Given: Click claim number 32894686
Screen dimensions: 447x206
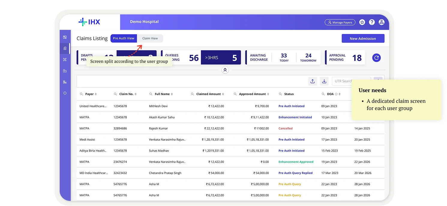Looking at the screenshot, I should (120, 128).
